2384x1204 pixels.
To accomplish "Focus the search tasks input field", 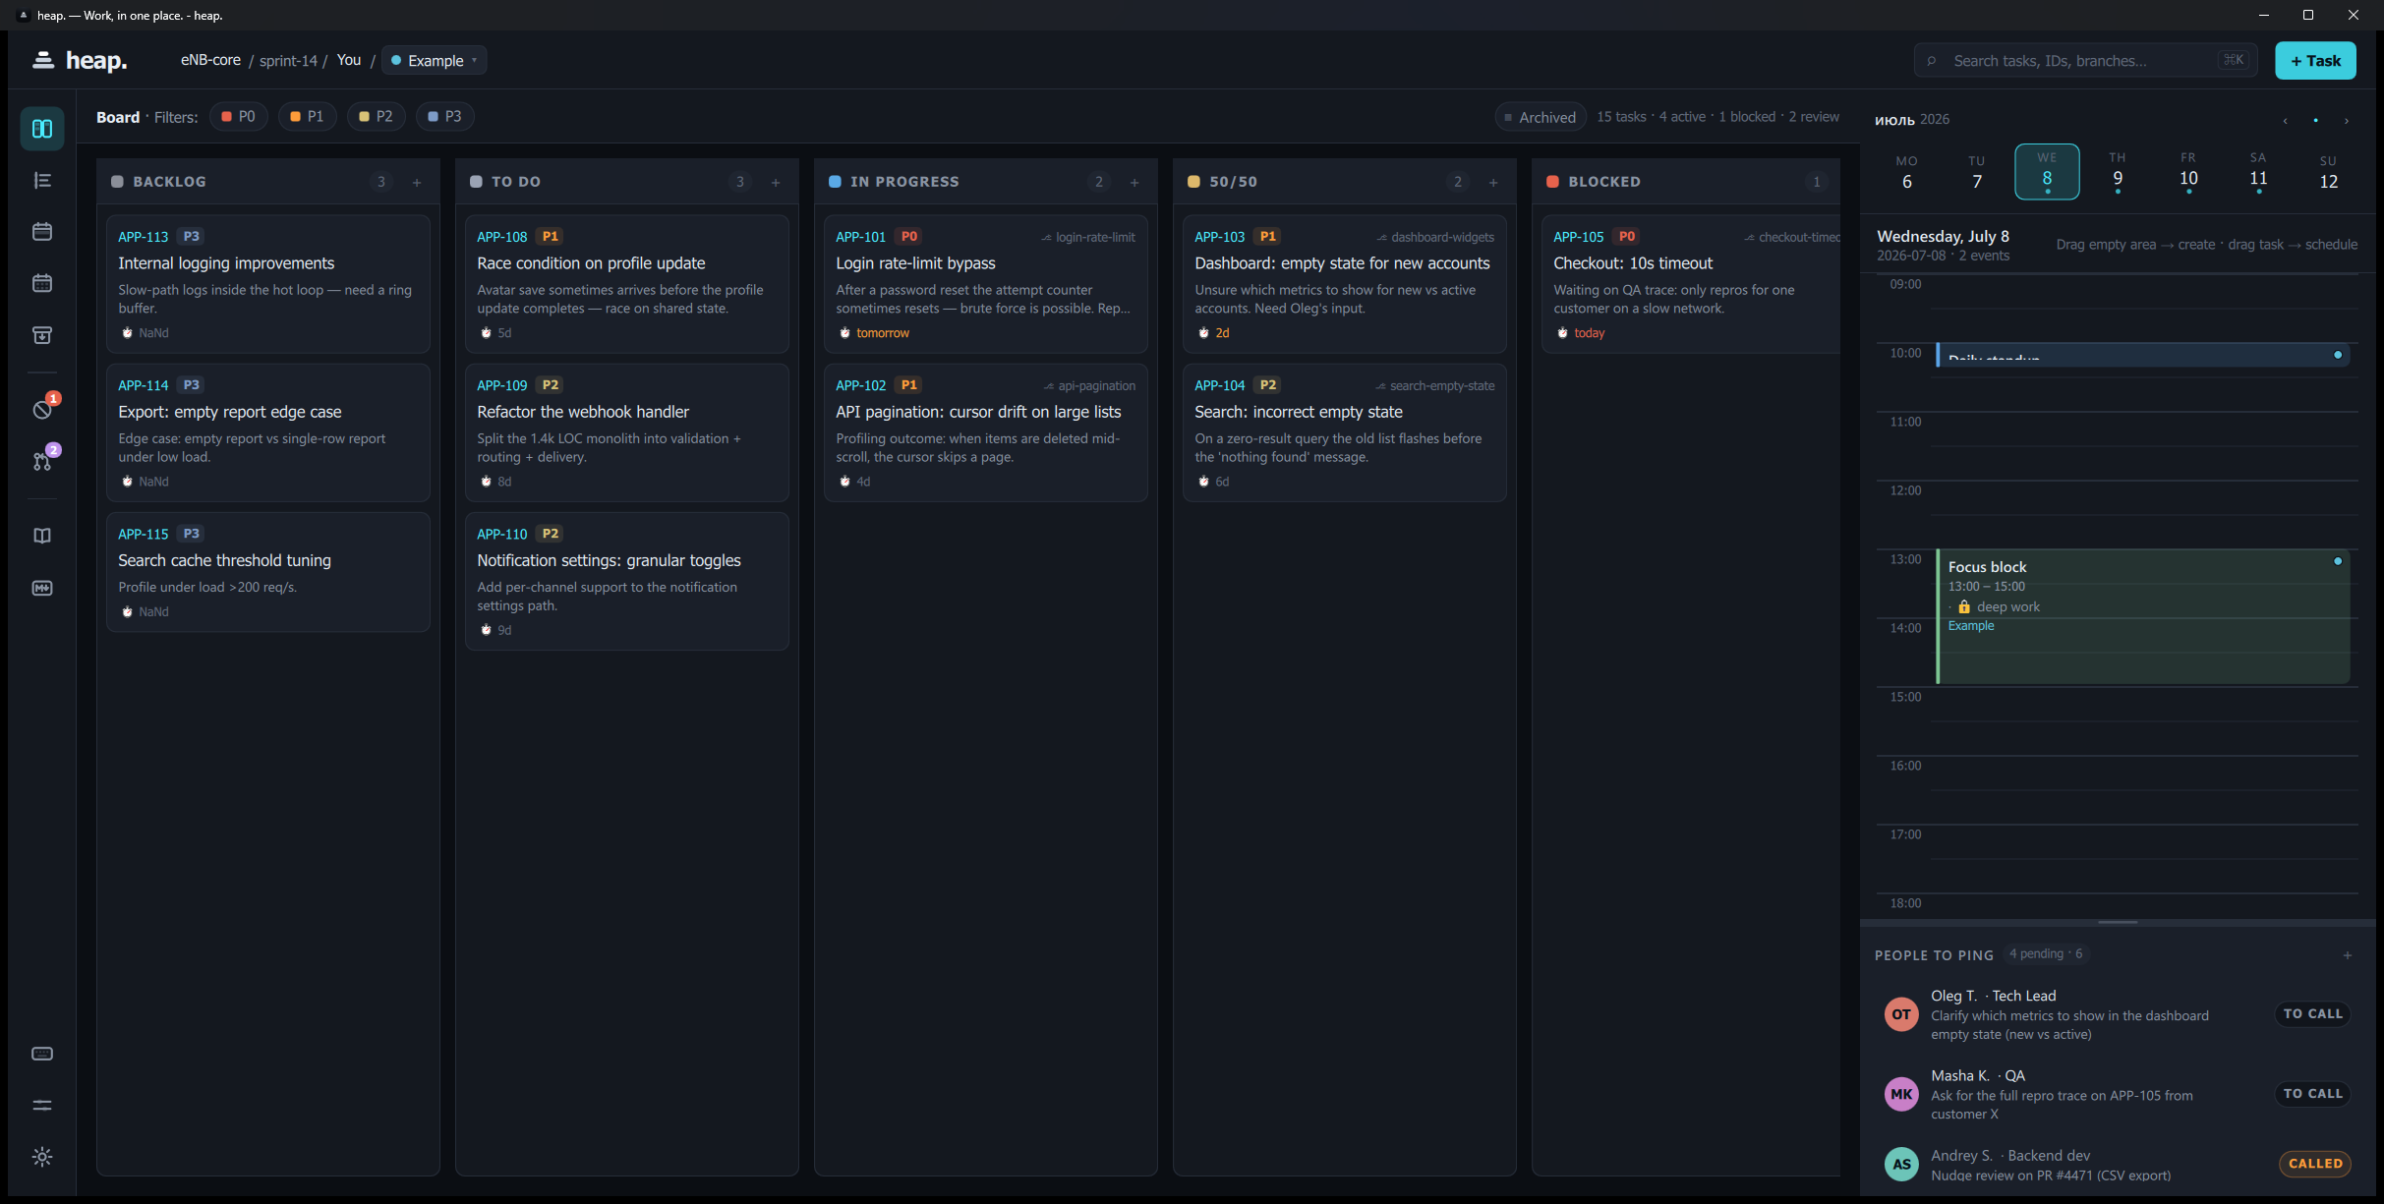I will (2085, 60).
